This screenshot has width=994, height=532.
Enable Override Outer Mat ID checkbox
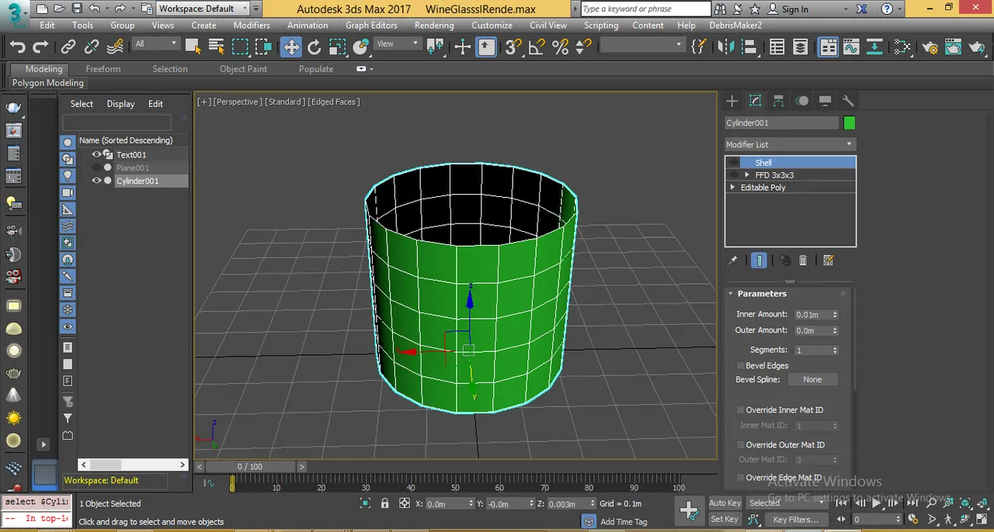(x=740, y=445)
